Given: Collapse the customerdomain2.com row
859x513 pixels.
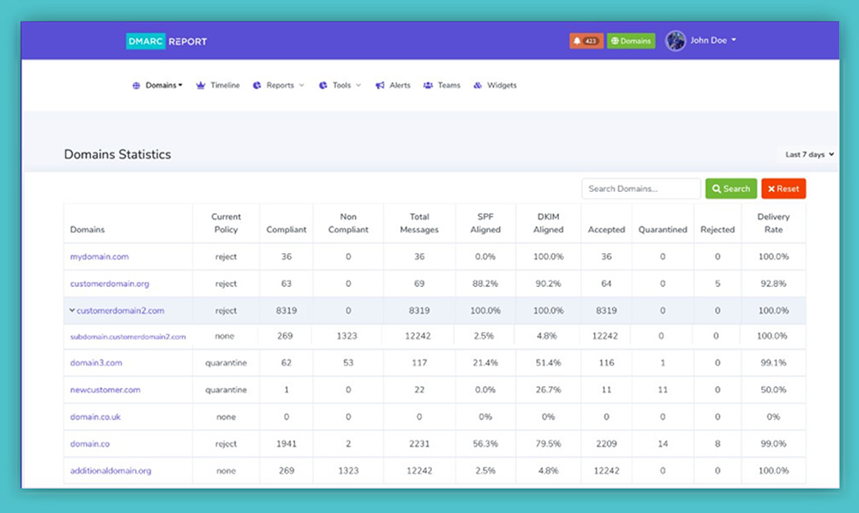Looking at the screenshot, I should point(72,311).
